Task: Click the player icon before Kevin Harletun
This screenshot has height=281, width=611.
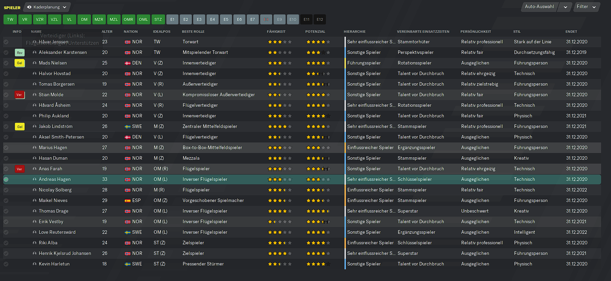Action: (x=35, y=264)
